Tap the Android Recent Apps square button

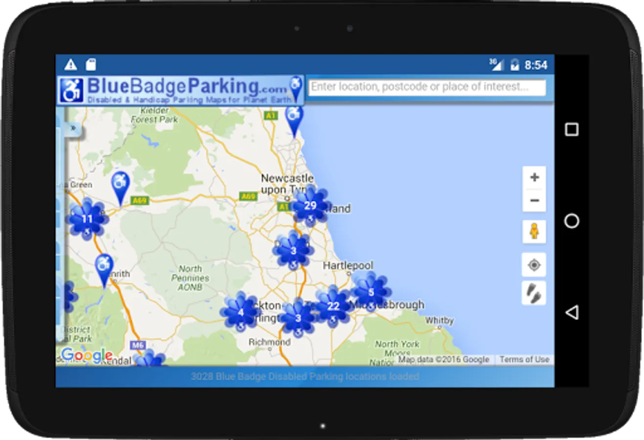click(x=572, y=130)
